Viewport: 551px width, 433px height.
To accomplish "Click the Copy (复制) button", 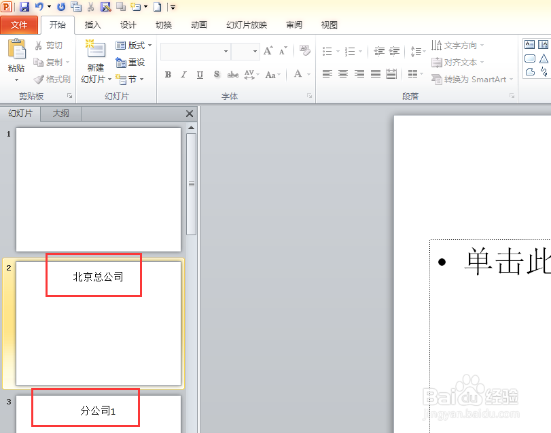I will [52, 63].
